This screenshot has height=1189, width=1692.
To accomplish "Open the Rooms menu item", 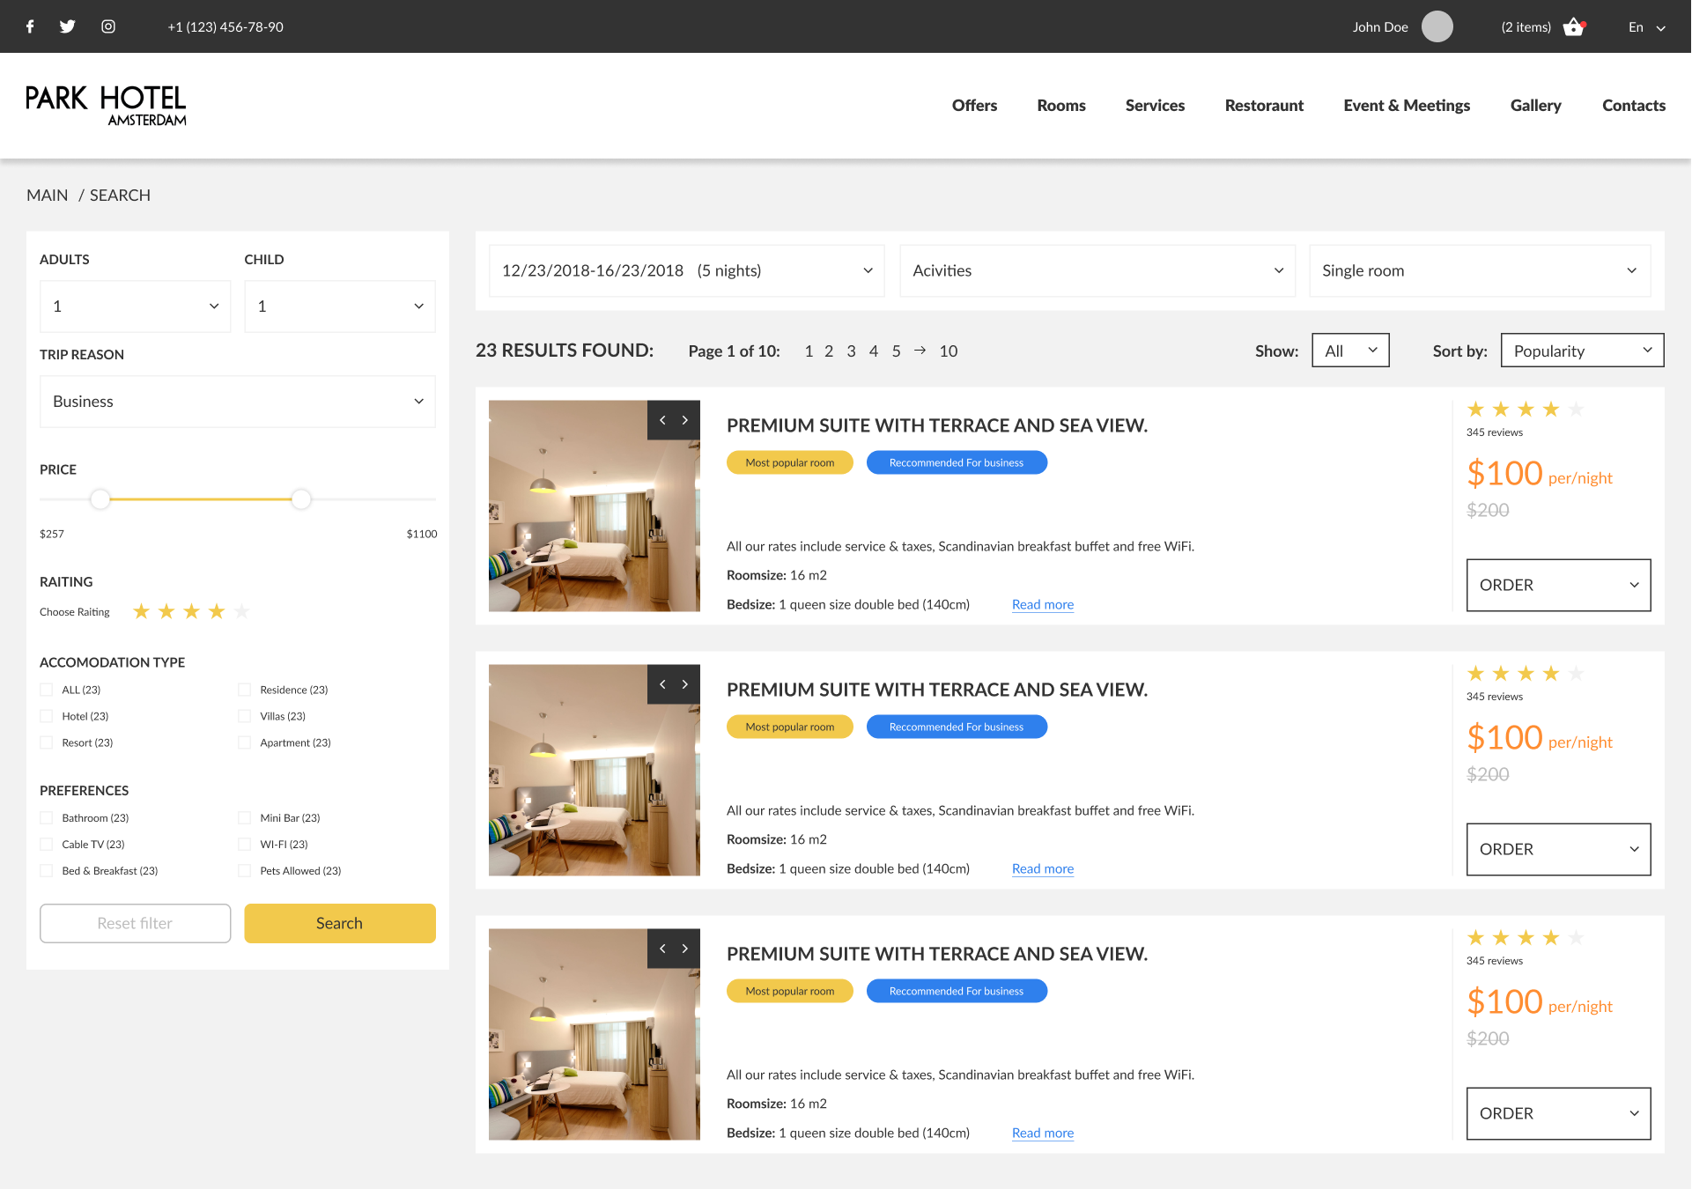I will pos(1060,106).
